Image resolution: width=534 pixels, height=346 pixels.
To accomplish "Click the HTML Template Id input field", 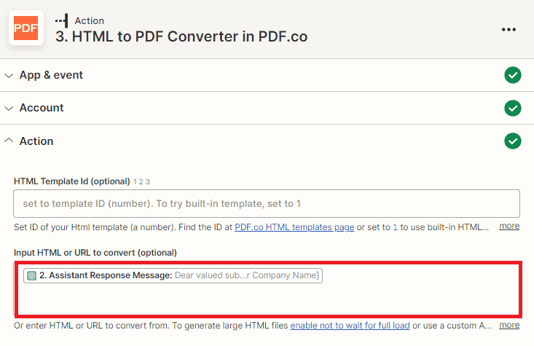I will pyautogui.click(x=267, y=203).
